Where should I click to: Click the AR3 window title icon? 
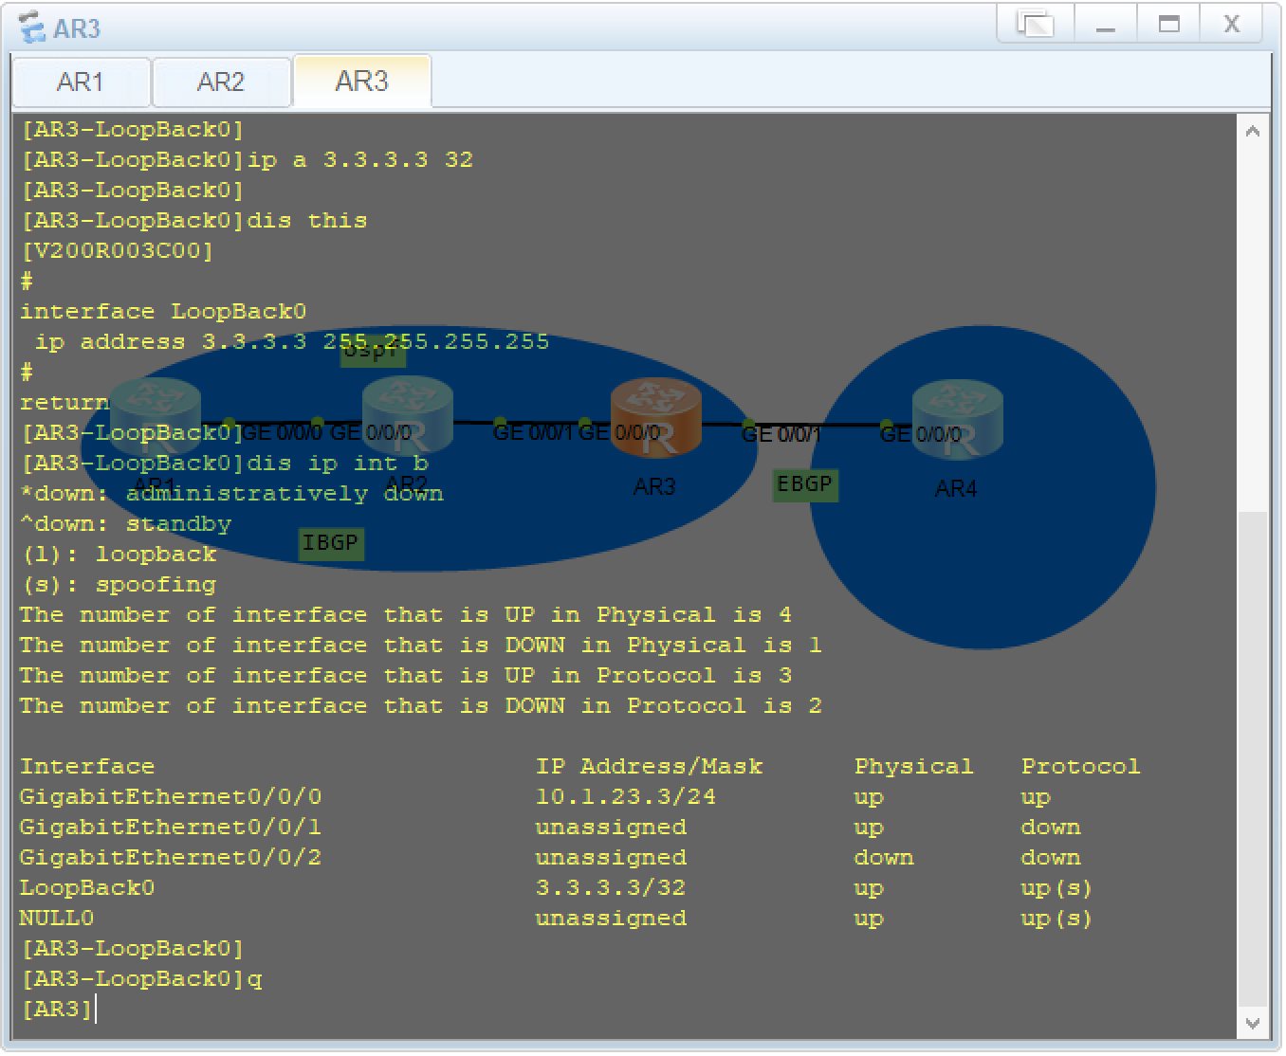[32, 27]
